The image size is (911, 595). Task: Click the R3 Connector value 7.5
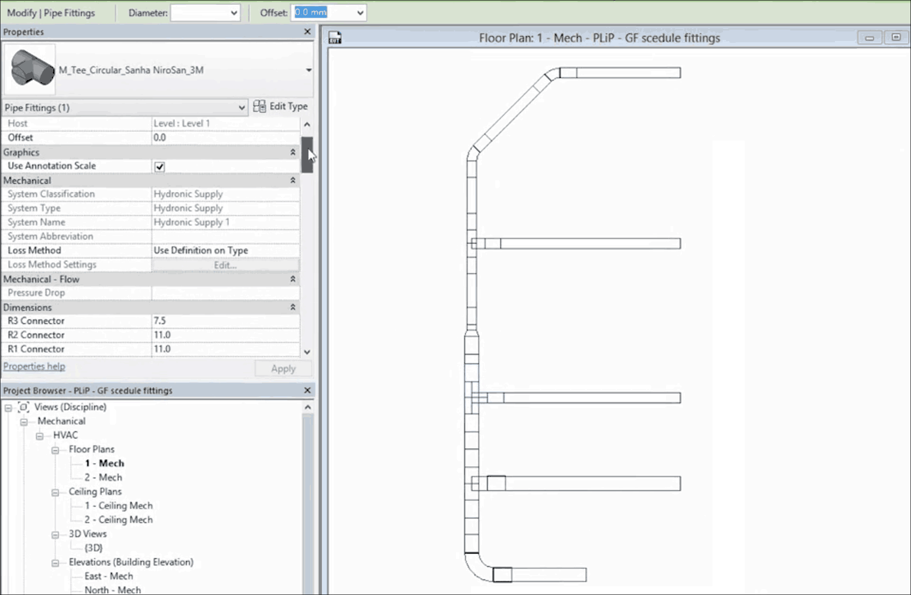[x=225, y=321]
